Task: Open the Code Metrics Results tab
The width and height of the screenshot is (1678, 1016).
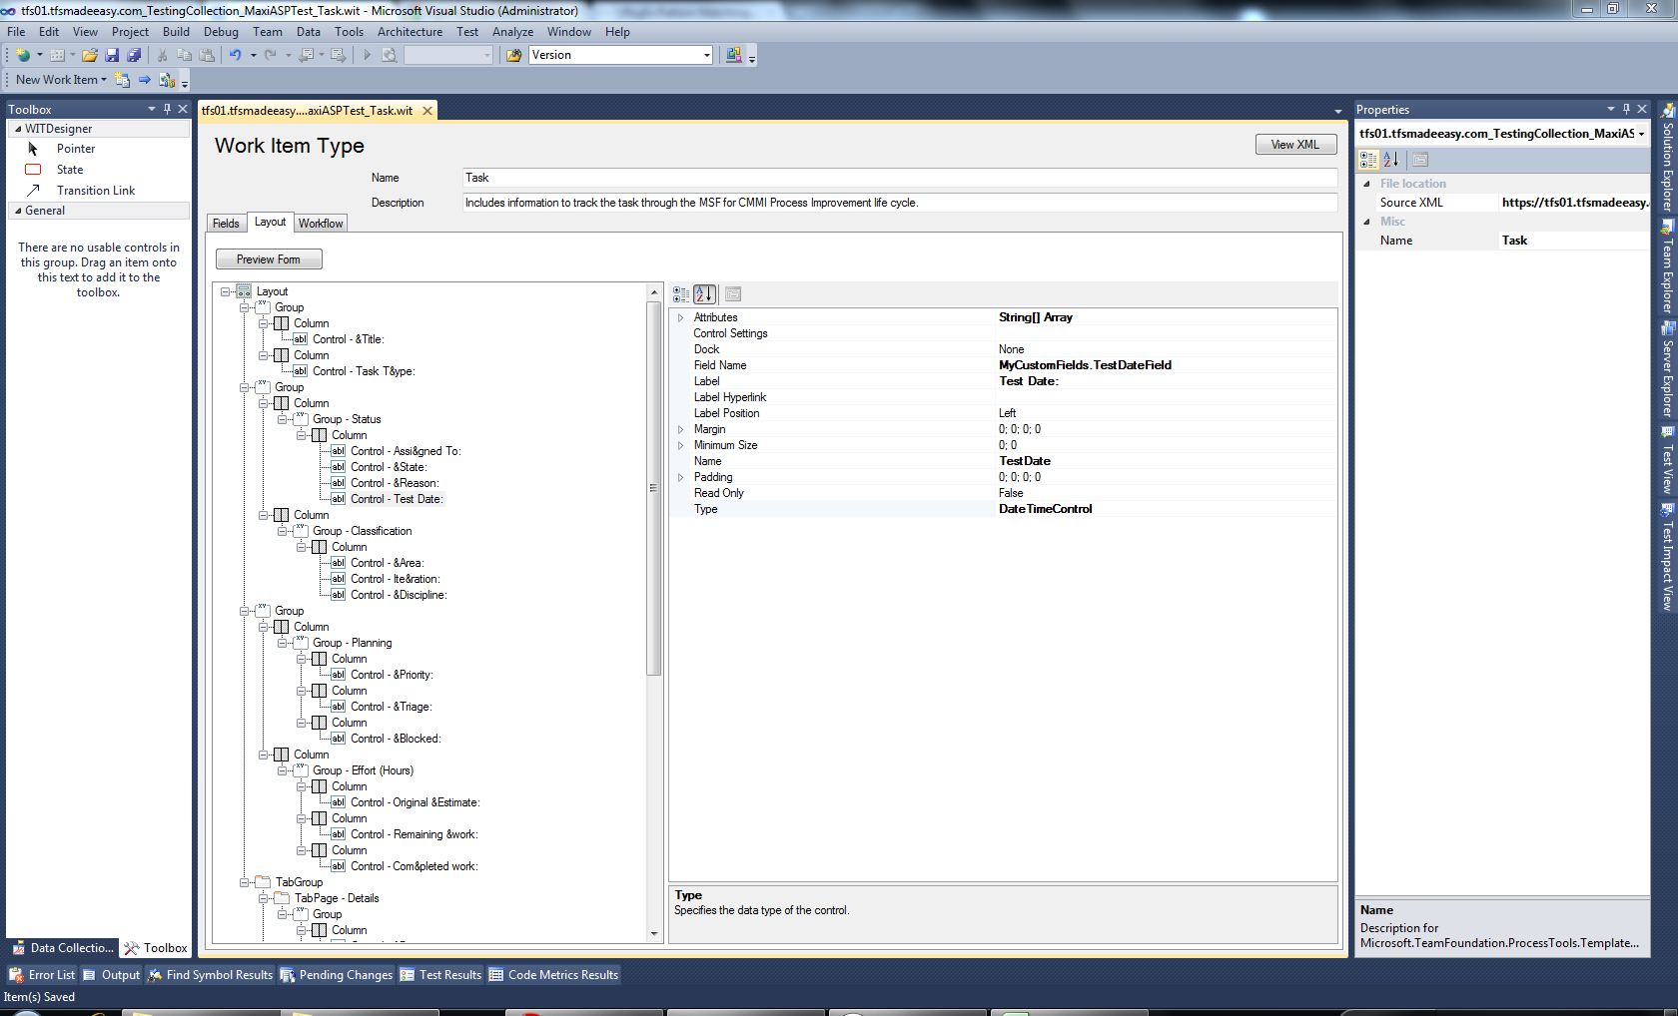Action: (x=554, y=975)
